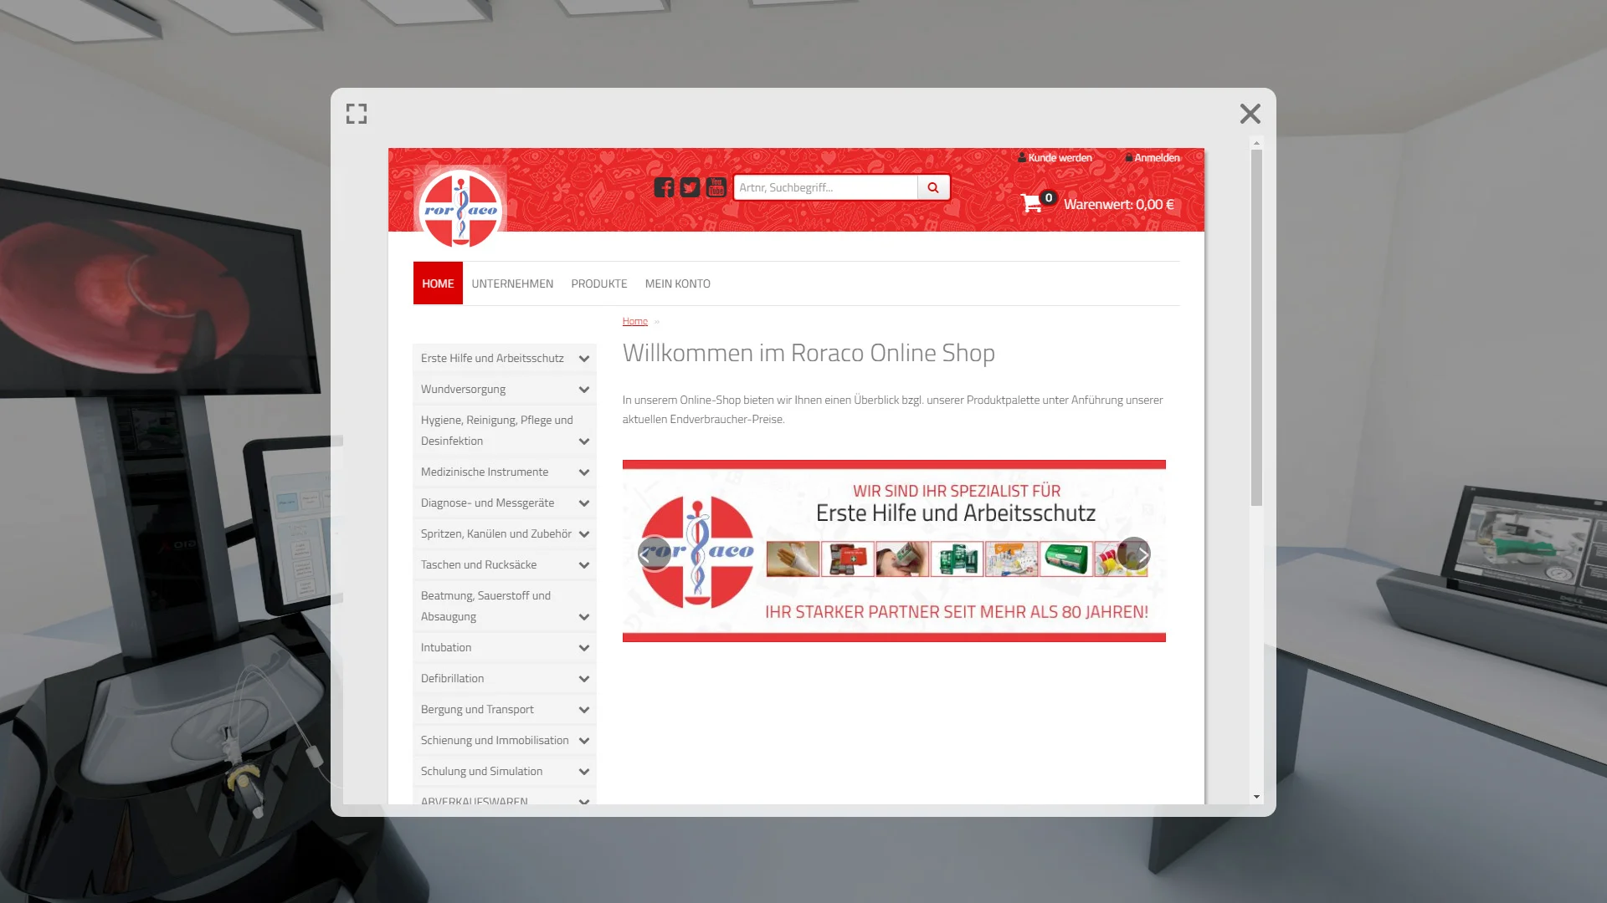Open Erste Hilfe und Arbeitsschutz category
Viewport: 1607px width, 903px height.
(492, 358)
